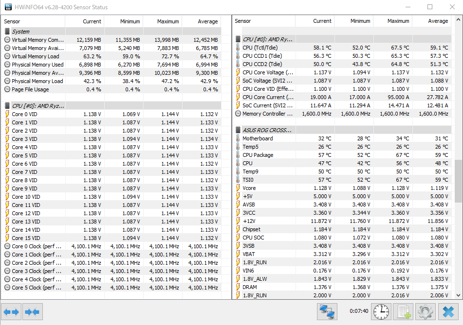Click the right panel vertical scrollbar thumb
Screen dimensions: 463x325
(x=458, y=181)
